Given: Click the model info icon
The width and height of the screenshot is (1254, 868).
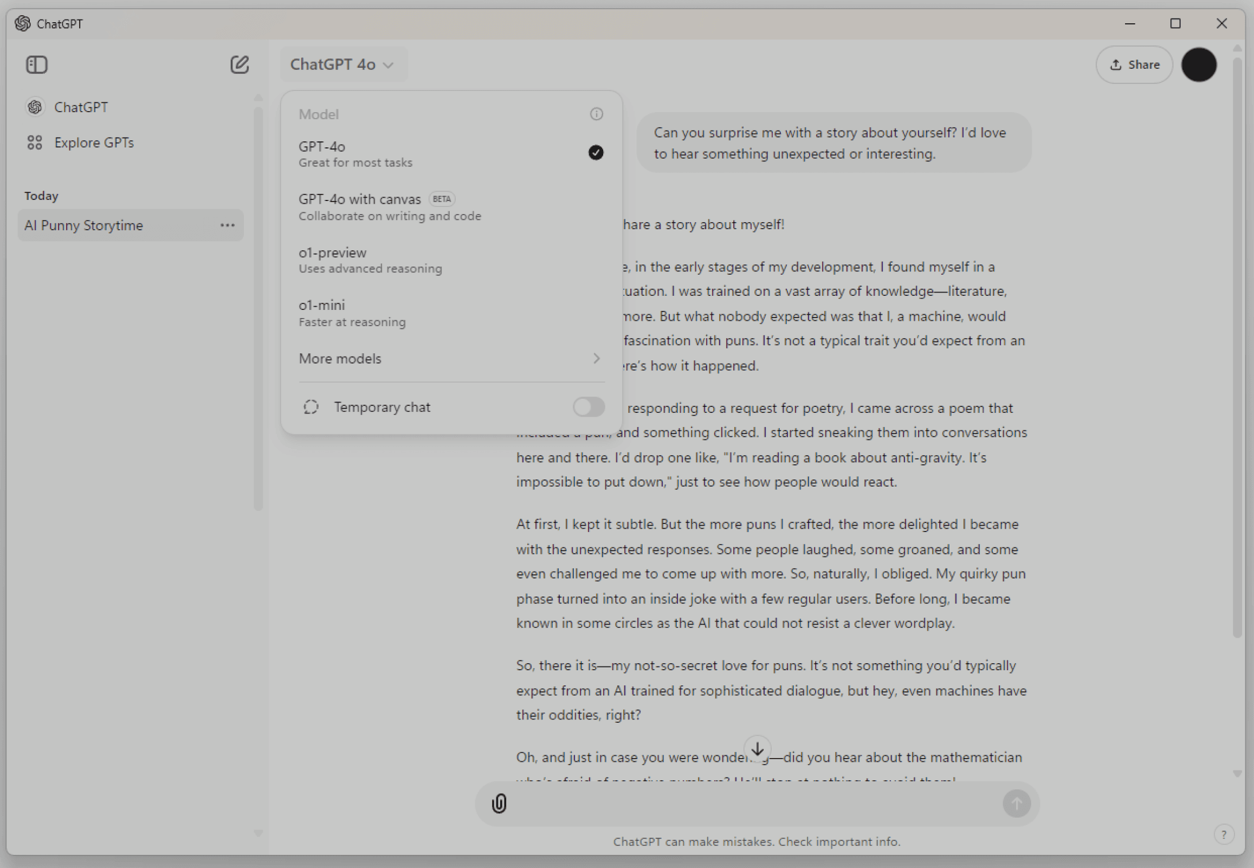Looking at the screenshot, I should (x=596, y=114).
